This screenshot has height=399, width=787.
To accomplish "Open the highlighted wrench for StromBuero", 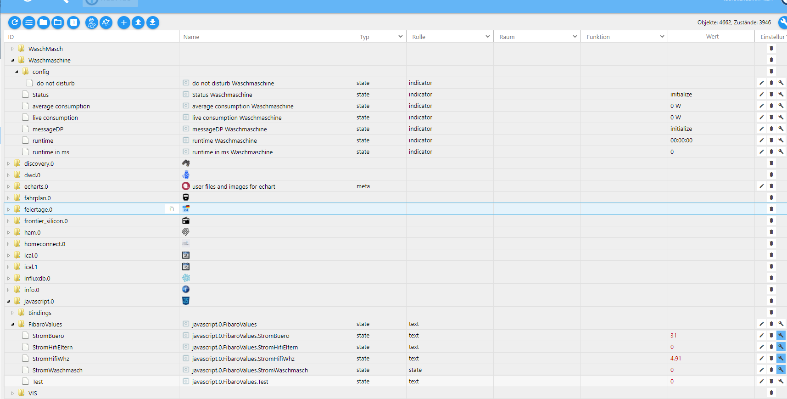I will (x=781, y=336).
